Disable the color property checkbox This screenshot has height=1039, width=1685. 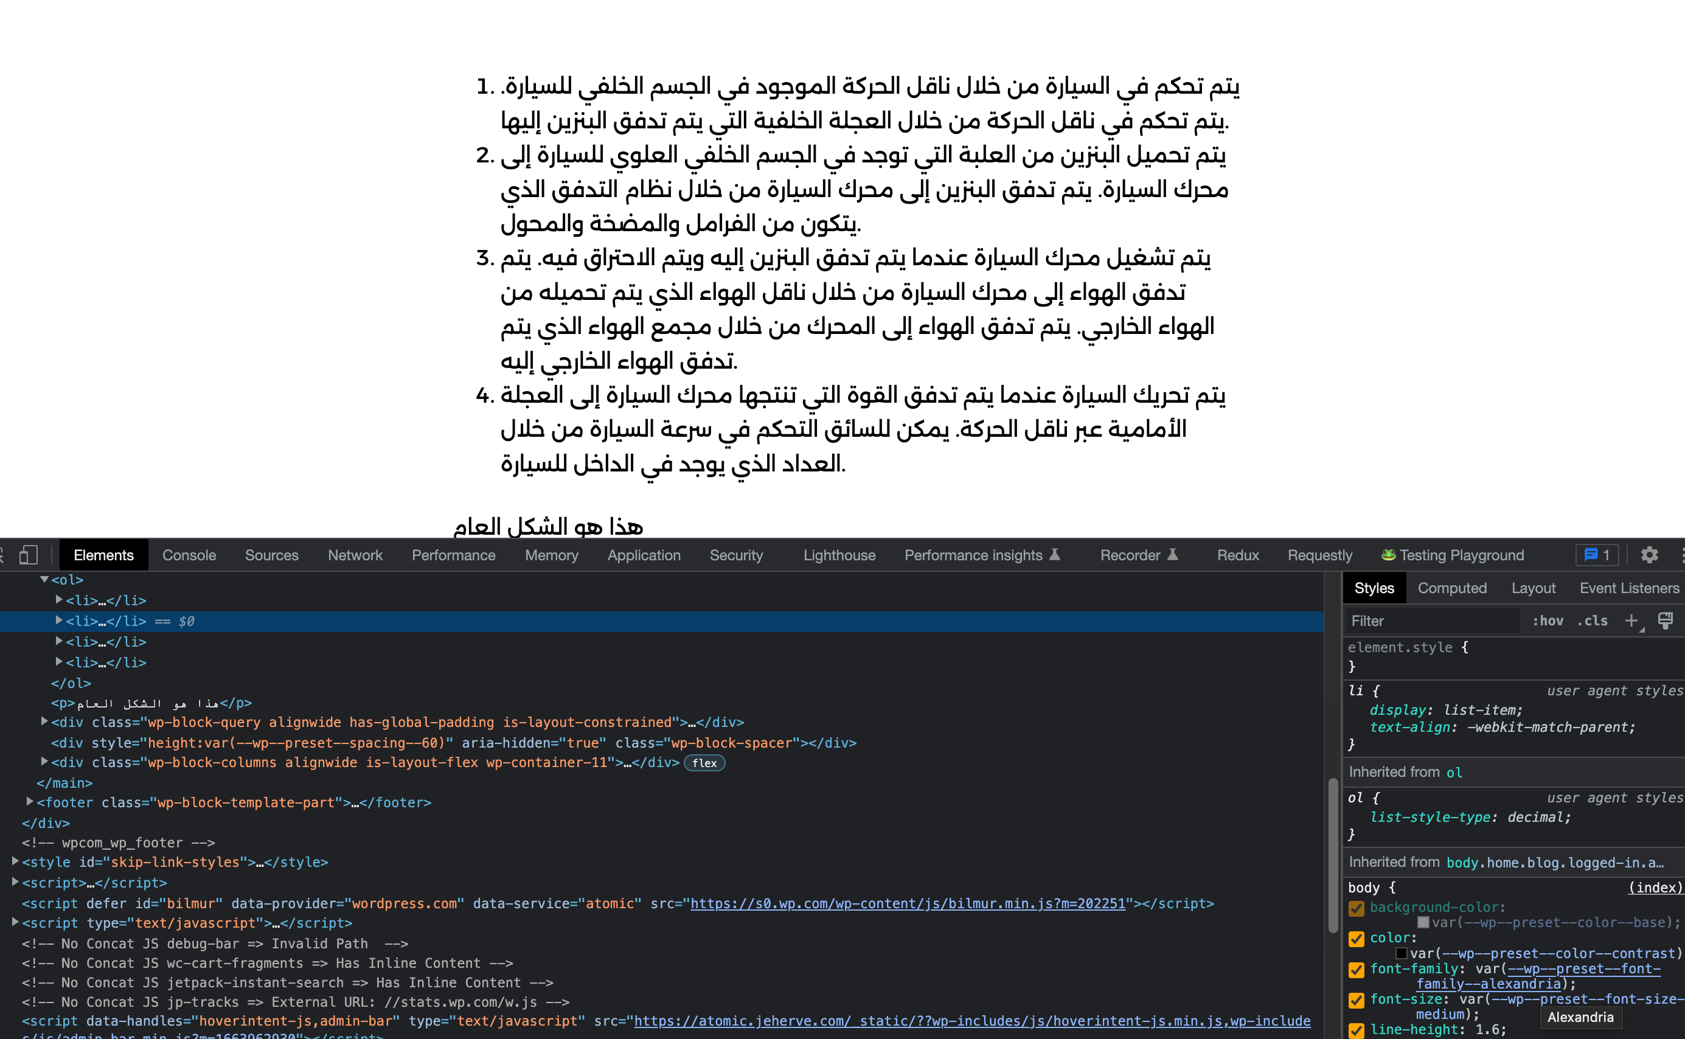pos(1356,939)
